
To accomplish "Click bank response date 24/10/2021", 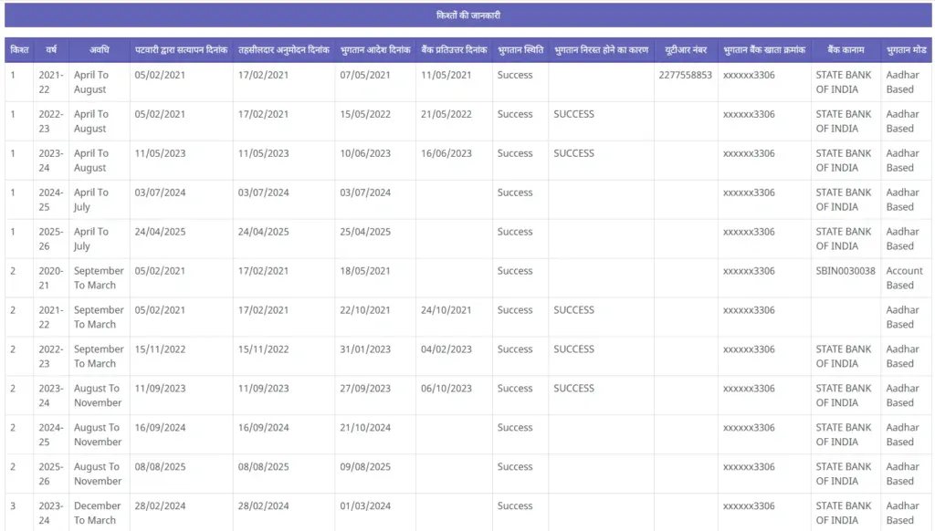I will 446,310.
